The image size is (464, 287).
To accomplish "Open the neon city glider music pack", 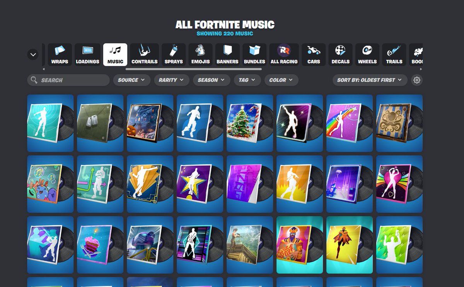I will tap(350, 184).
